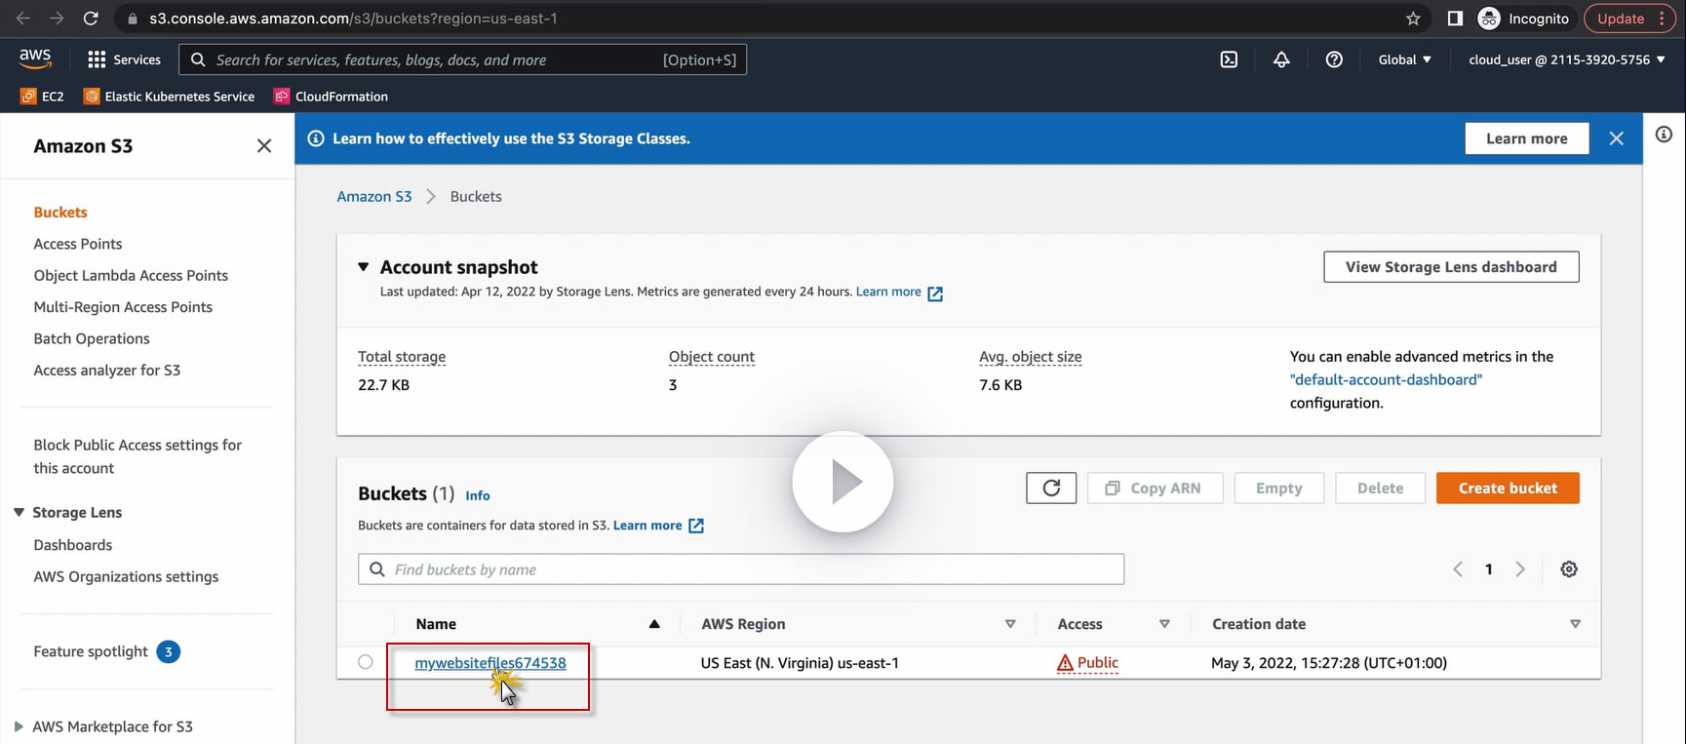The image size is (1686, 744).
Task: Open Access analyzer for S3
Action: (107, 371)
